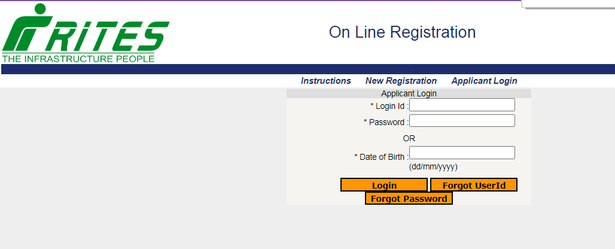This screenshot has height=249, width=615.
Task: Click the '* Login Id' label
Action: tap(389, 106)
